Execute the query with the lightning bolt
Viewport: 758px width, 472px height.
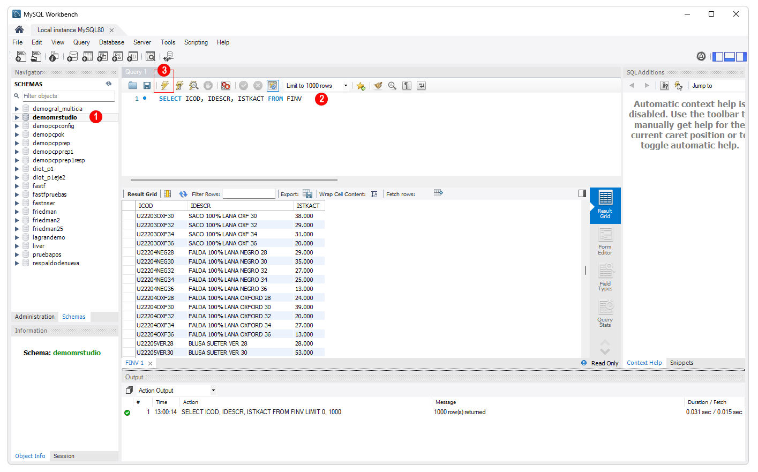[165, 86]
